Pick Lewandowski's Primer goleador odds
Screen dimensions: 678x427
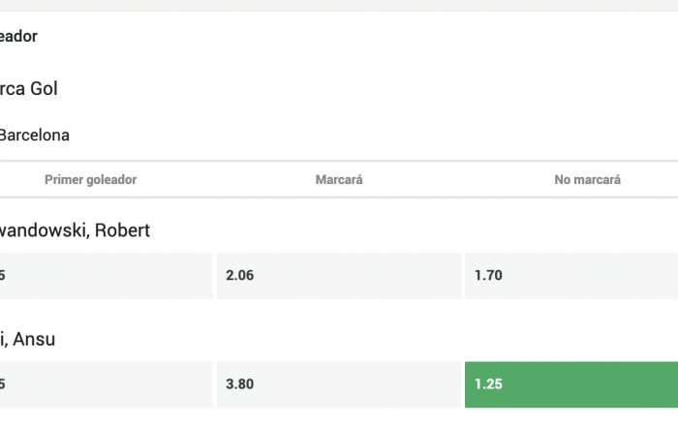pos(105,276)
